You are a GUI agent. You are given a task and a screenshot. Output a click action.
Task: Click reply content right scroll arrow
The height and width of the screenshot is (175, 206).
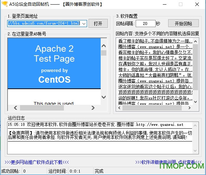190,108
